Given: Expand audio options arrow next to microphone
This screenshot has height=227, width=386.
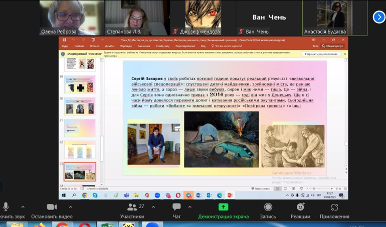Looking at the screenshot, I should pos(22,206).
